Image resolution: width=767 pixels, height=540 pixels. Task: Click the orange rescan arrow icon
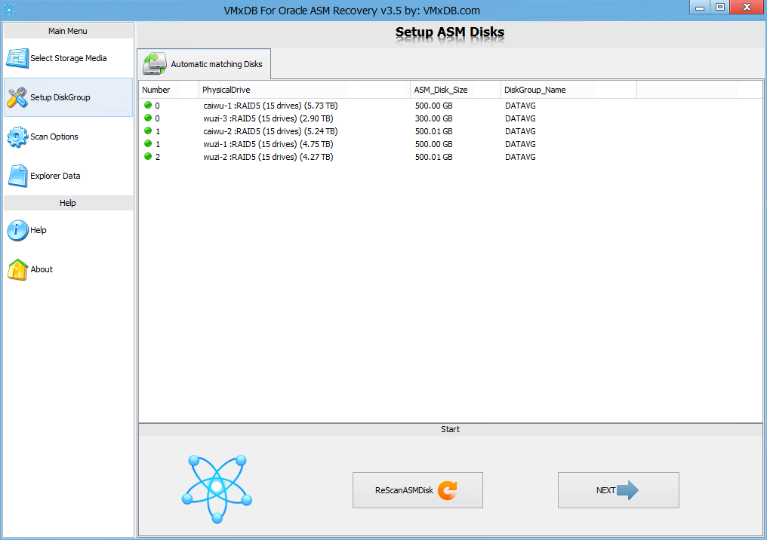447,490
